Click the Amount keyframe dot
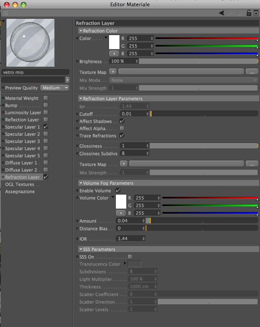Viewport: 260px width, 327px height. pos(77,221)
